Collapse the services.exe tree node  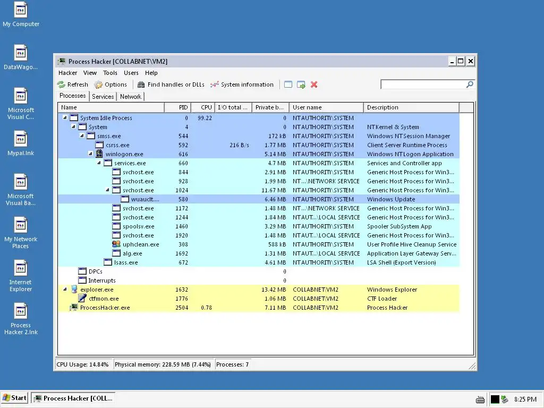99,163
